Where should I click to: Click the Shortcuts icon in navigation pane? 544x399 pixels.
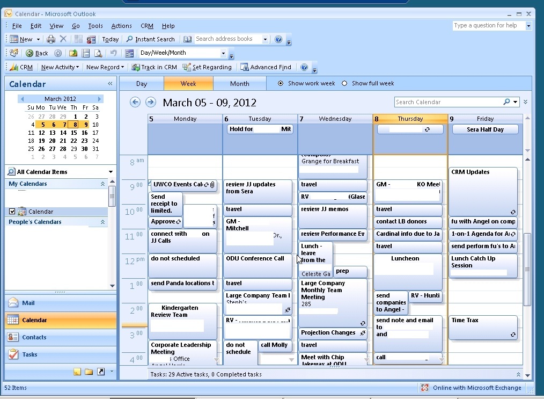click(100, 372)
